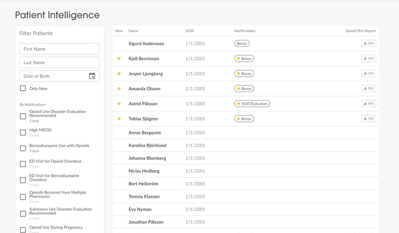Enable the Only New checkbox
Viewport: 399px width, 233px height.
coord(23,89)
